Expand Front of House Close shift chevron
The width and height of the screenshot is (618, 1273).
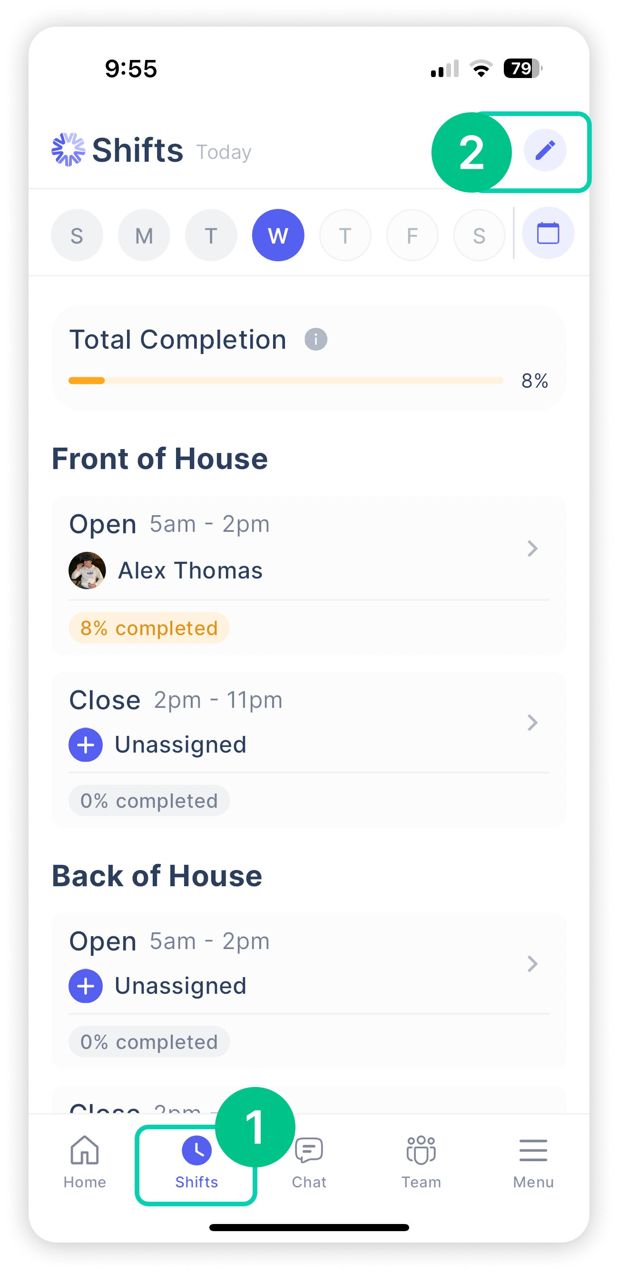[532, 723]
